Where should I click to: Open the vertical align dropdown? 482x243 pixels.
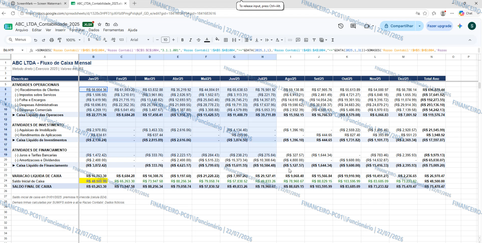point(258,40)
